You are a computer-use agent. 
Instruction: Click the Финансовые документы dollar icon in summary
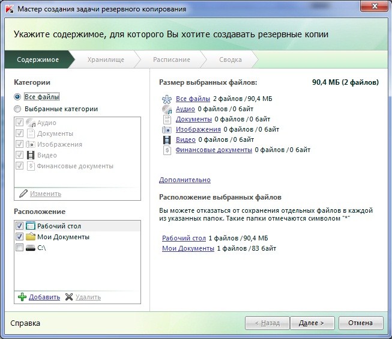(167, 150)
